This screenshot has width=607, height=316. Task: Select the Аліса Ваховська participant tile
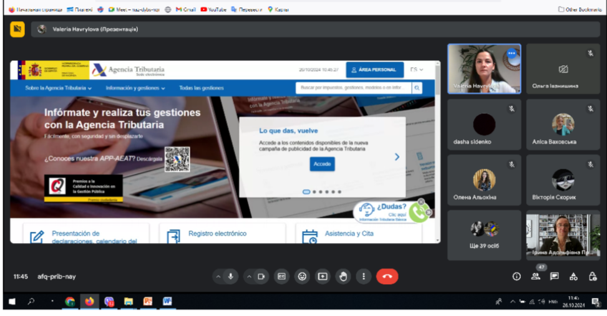(563, 125)
